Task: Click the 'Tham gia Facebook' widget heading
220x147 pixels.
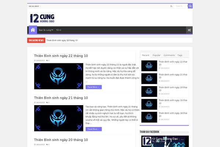Action: (150, 132)
